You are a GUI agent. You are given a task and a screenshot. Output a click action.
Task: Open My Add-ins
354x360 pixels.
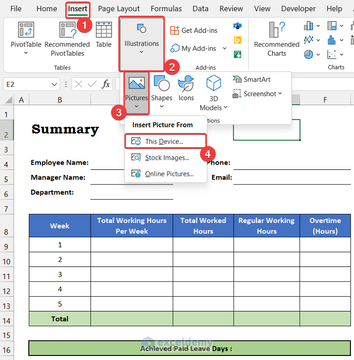click(x=193, y=49)
